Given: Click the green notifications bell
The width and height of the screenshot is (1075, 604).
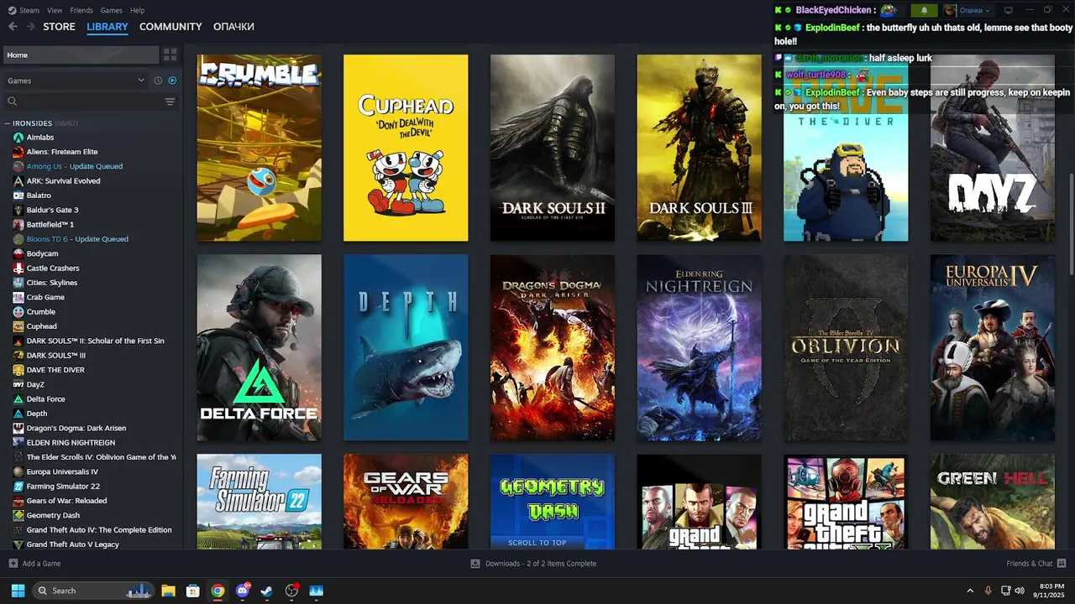Looking at the screenshot, I should pos(925,10).
